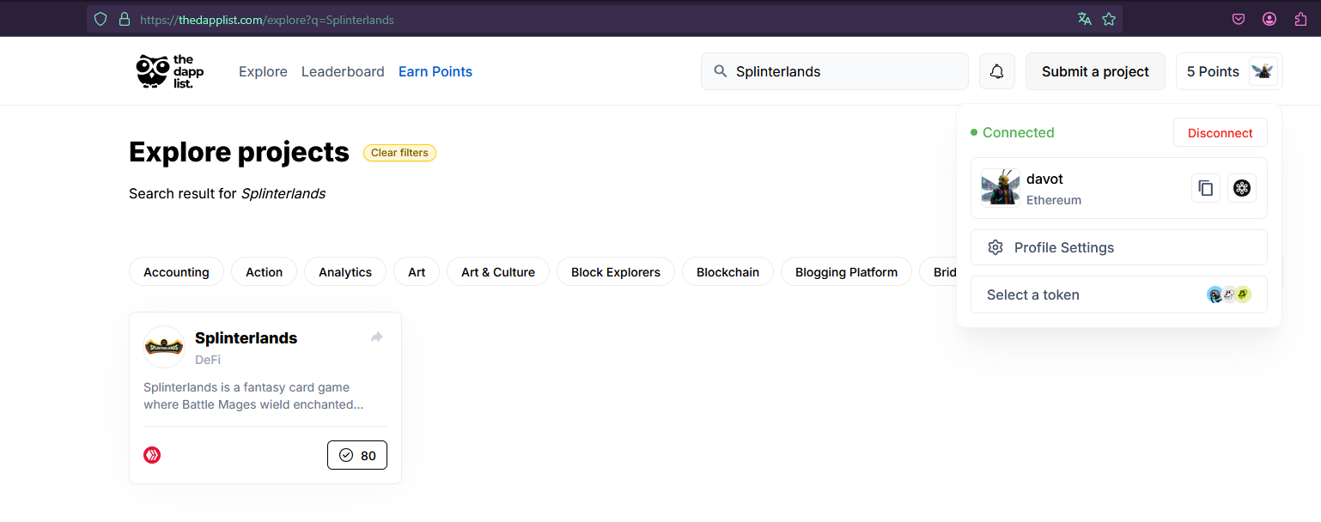Screen dimensions: 1321x522
Task: Copy davot wallet address icon
Action: (x=1206, y=188)
